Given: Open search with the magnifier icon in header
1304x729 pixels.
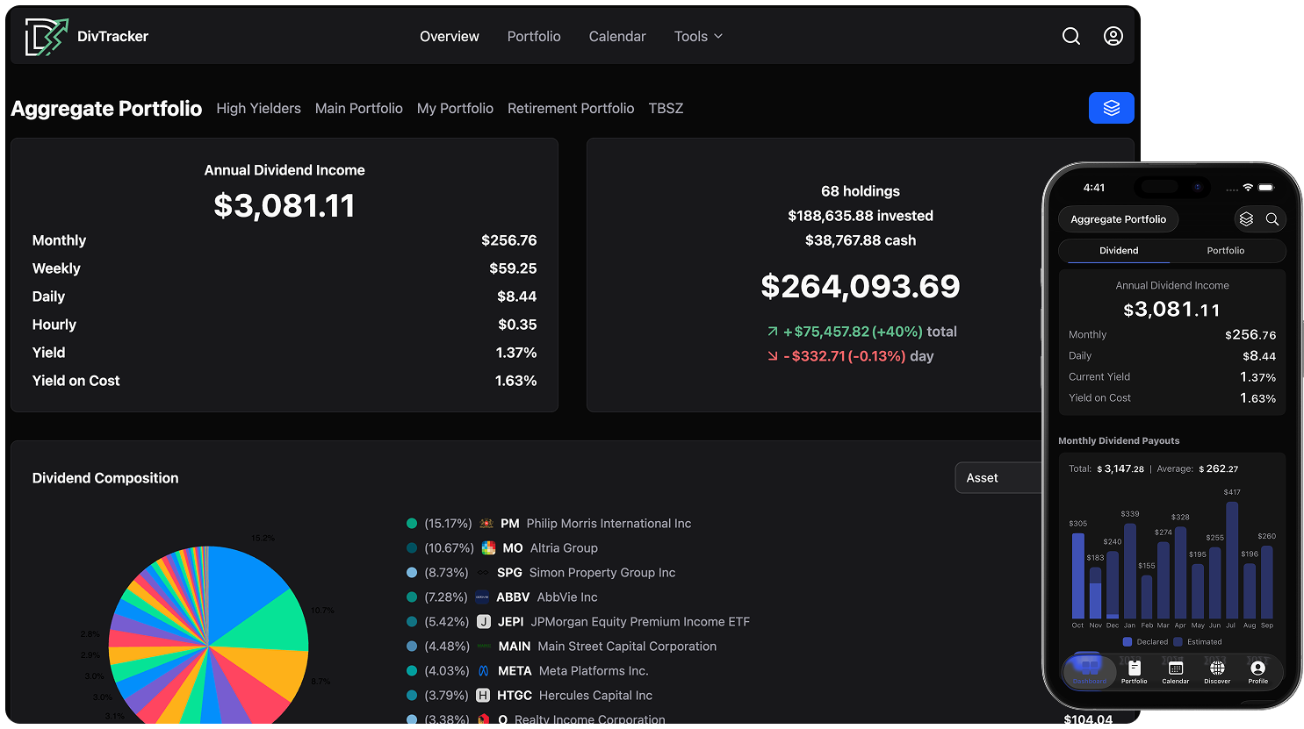Looking at the screenshot, I should [1071, 36].
